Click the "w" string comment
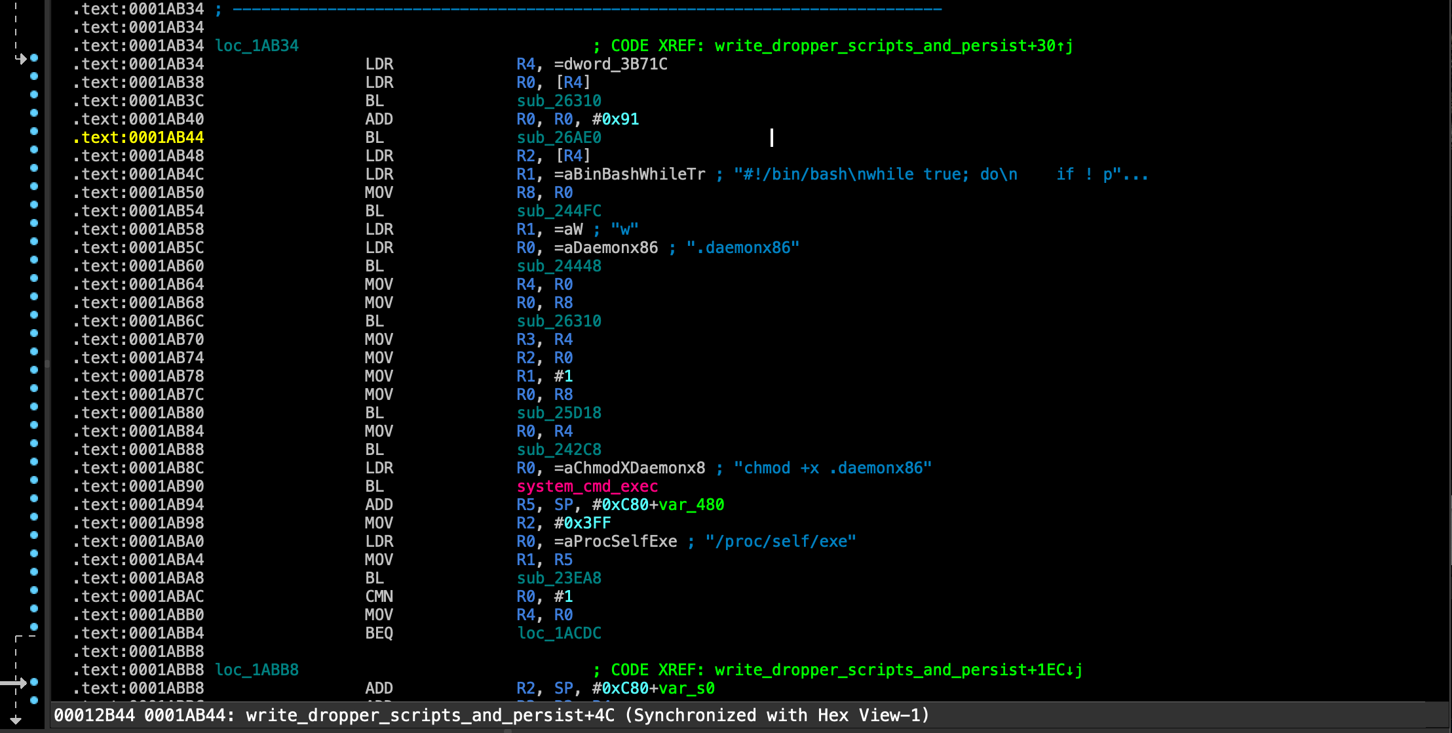Viewport: 1452px width, 733px height. (624, 229)
